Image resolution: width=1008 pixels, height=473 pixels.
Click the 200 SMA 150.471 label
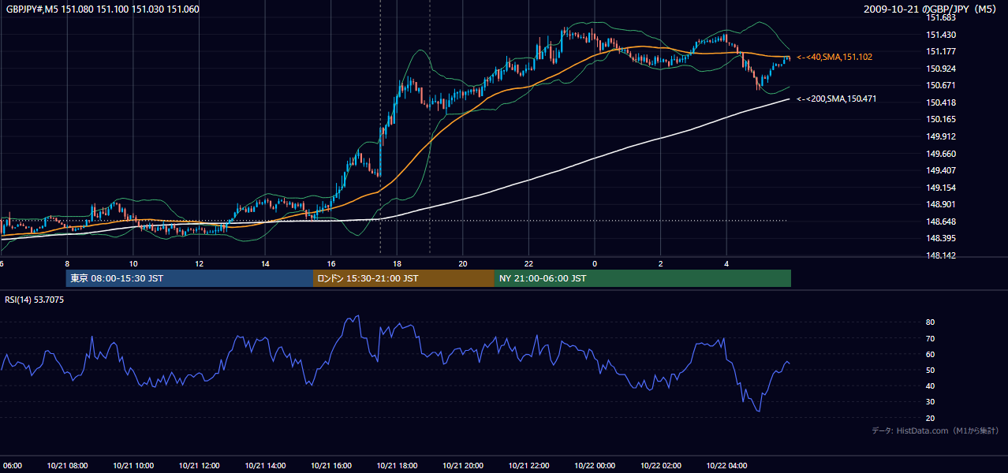[836, 99]
